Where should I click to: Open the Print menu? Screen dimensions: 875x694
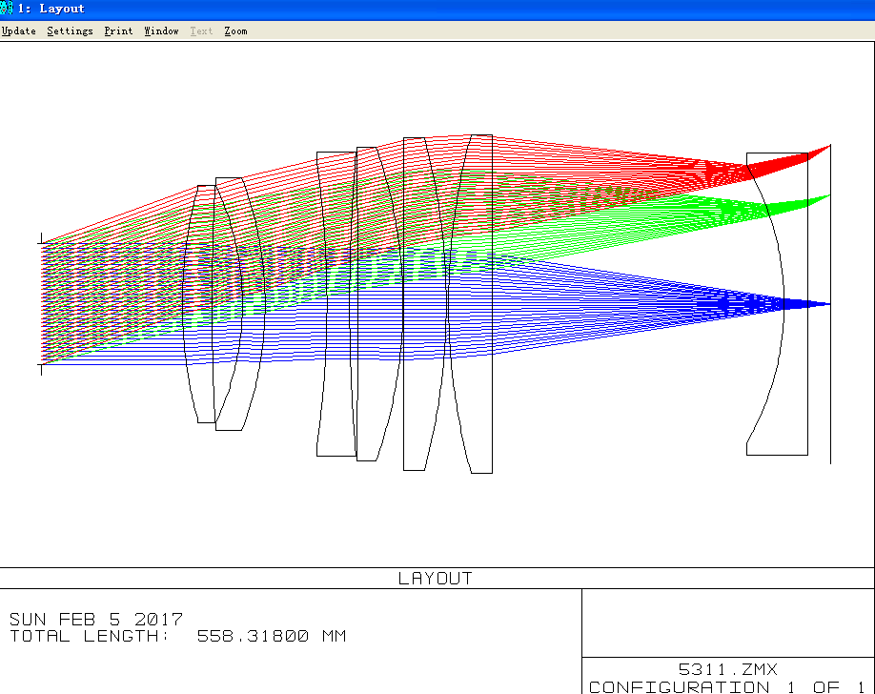pyautogui.click(x=119, y=31)
